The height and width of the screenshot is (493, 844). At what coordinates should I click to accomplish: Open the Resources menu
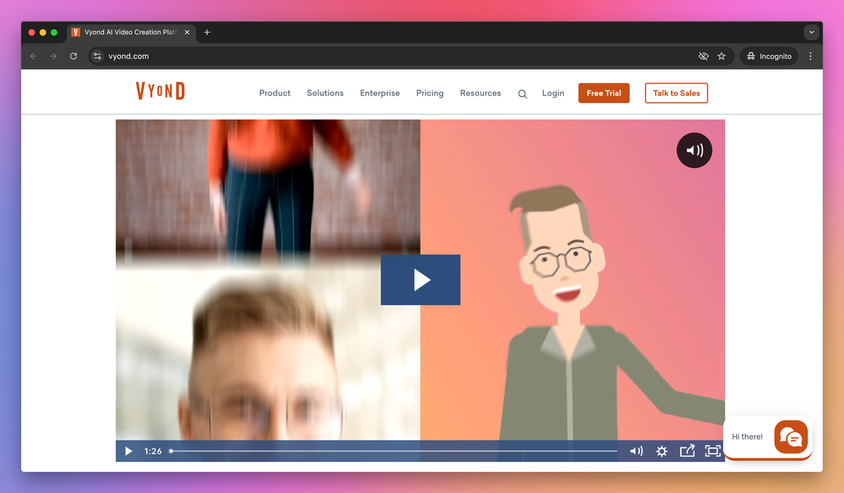(480, 93)
